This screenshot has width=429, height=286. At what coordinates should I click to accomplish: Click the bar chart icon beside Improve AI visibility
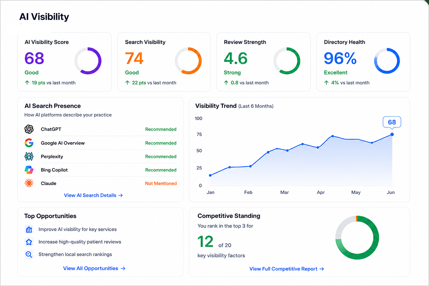point(29,229)
